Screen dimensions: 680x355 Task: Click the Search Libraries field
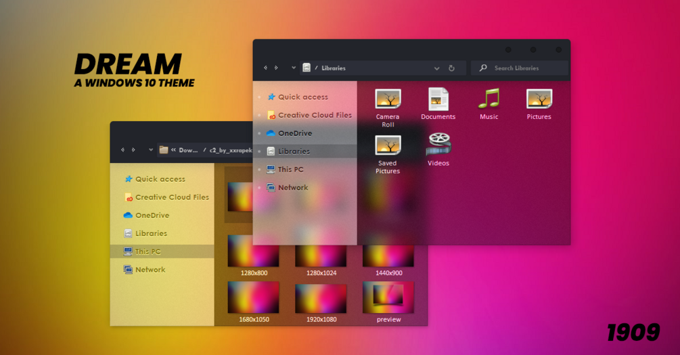point(519,68)
